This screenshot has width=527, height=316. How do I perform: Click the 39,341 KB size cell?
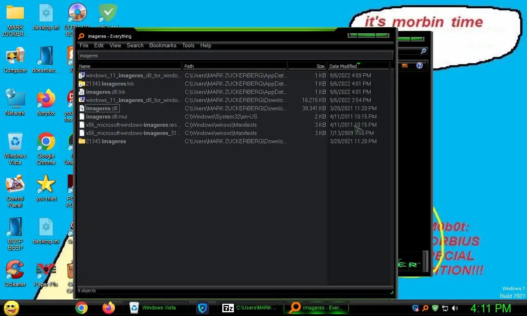(314, 108)
